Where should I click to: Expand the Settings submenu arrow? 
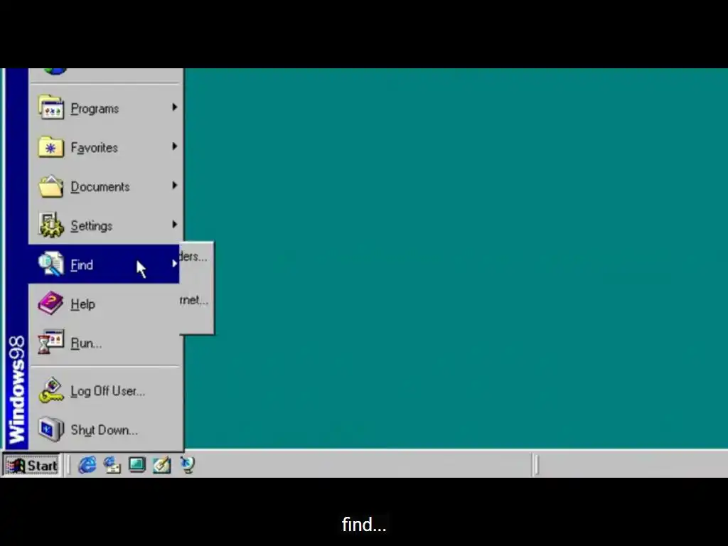tap(175, 224)
